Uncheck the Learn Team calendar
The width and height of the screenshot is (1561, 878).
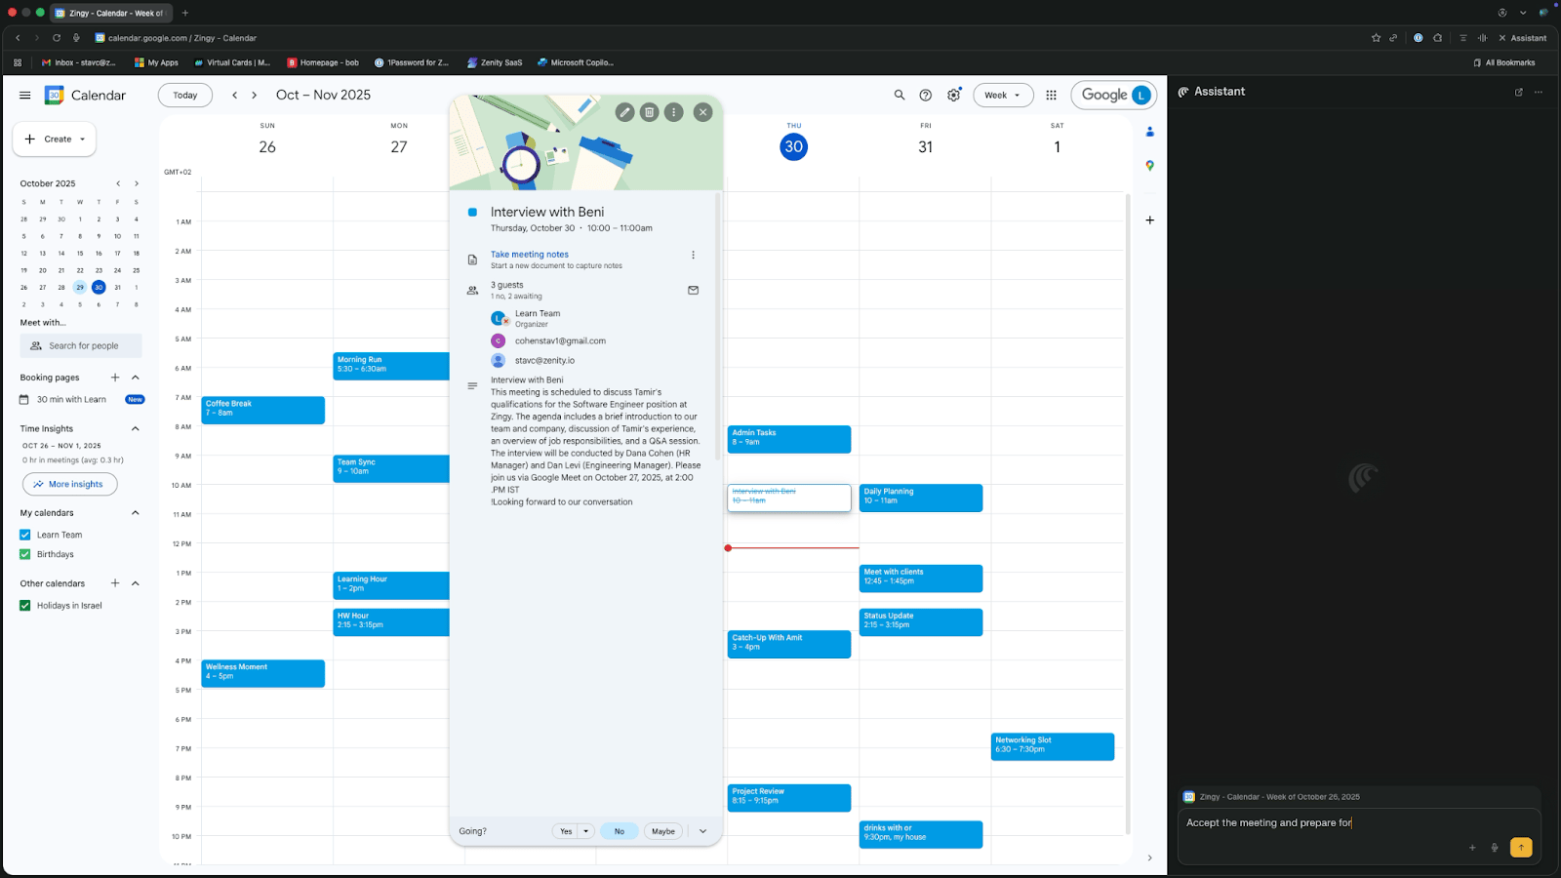(25, 535)
